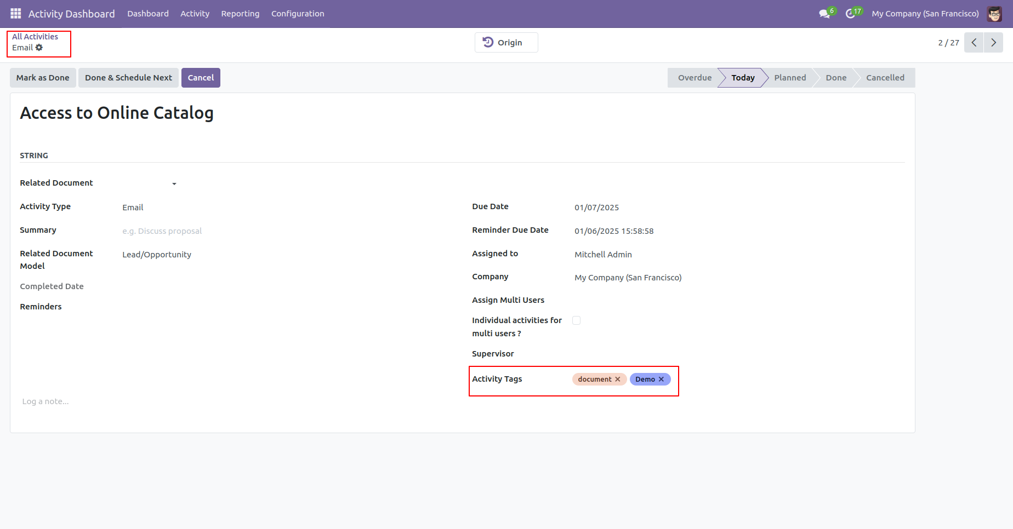
Task: Select the Overdue status stage
Action: point(695,78)
